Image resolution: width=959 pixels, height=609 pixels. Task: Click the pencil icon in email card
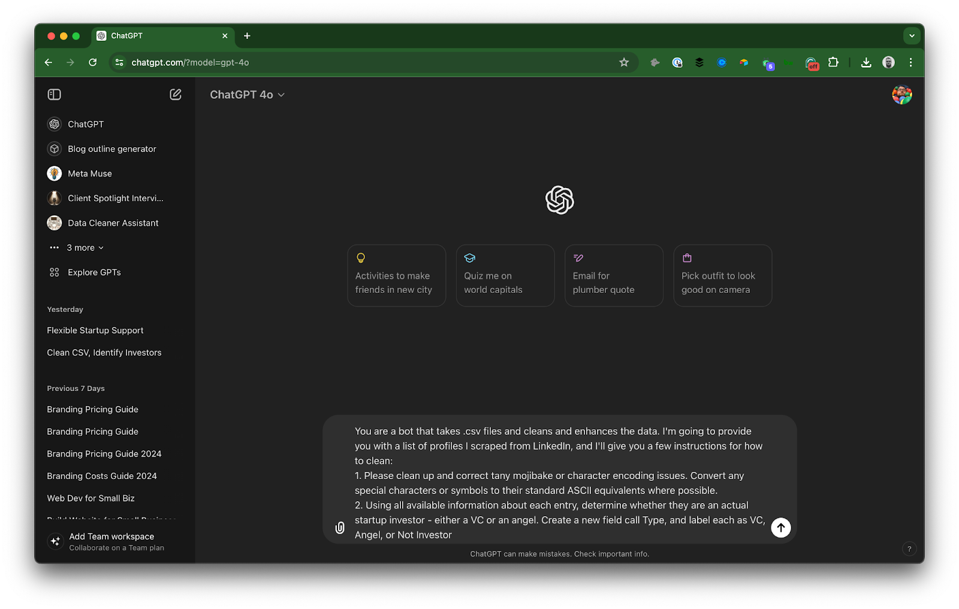pyautogui.click(x=578, y=258)
